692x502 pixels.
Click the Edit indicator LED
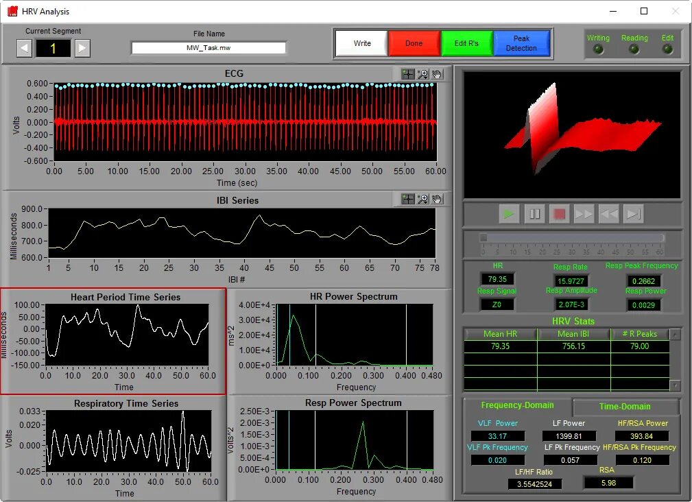(668, 49)
